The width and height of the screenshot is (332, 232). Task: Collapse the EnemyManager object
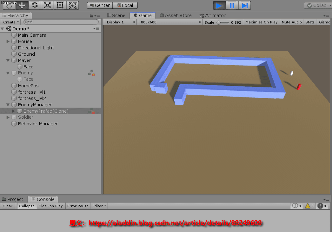[8, 105]
